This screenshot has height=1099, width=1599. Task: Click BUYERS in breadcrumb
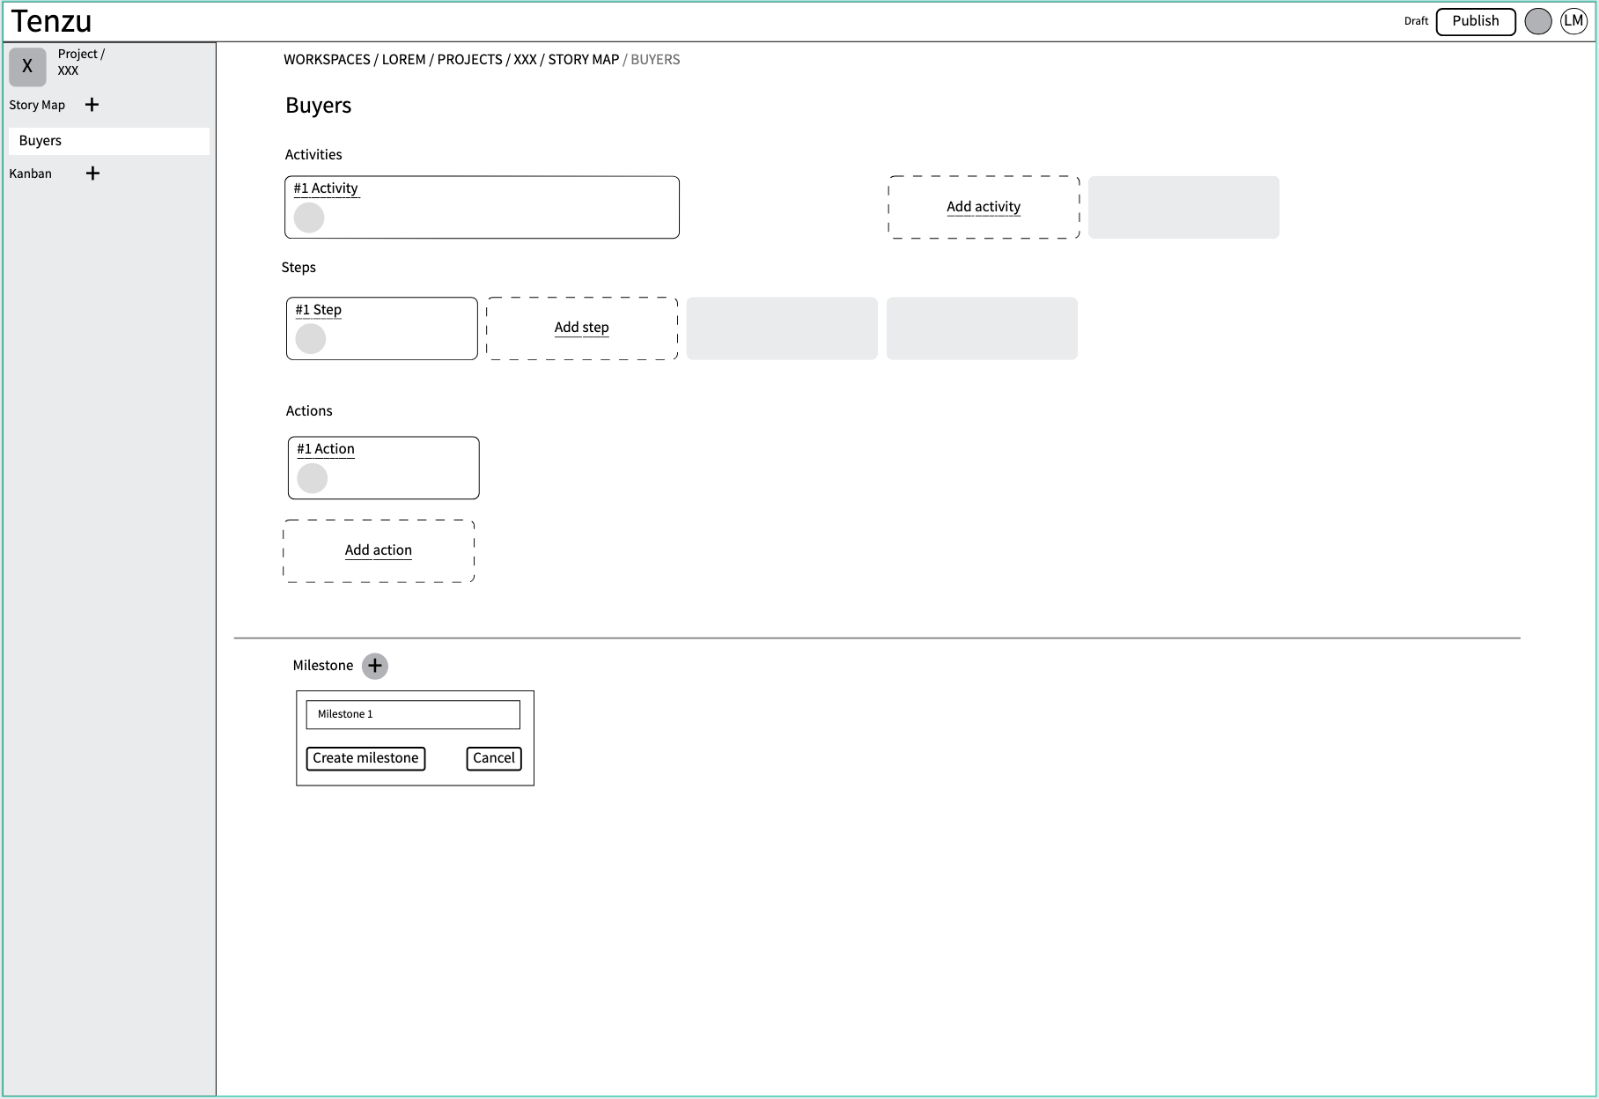[x=655, y=60]
